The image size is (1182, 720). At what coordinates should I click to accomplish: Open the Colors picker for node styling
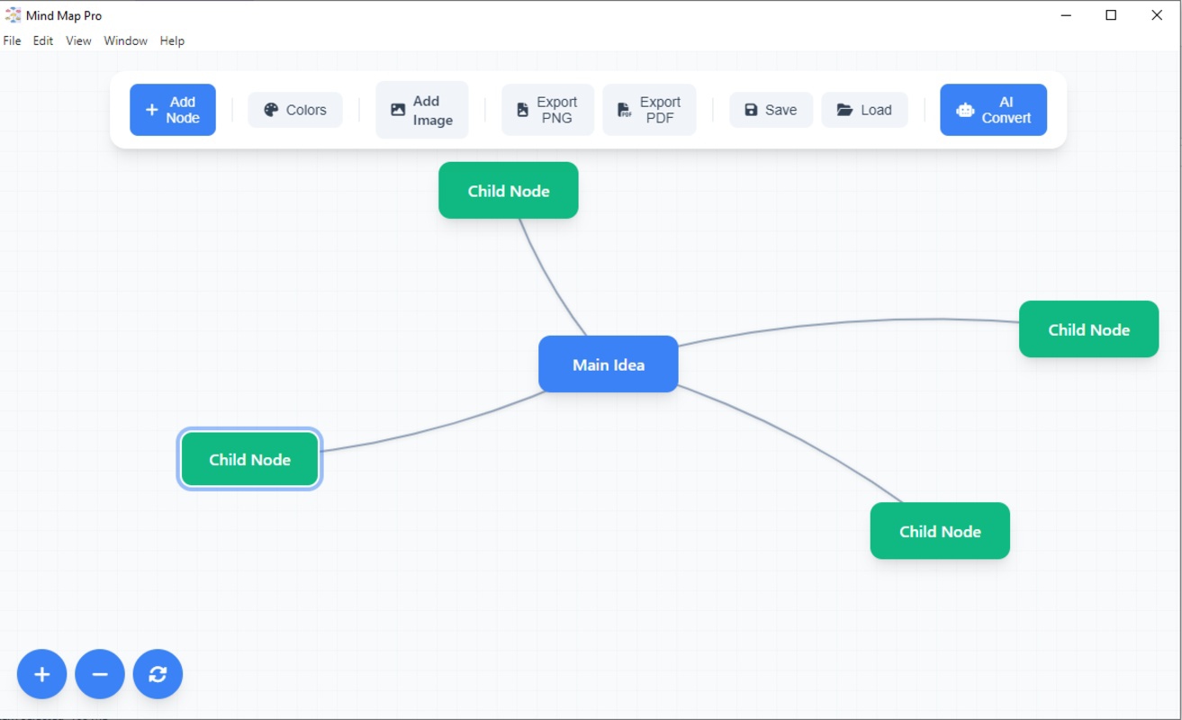(294, 109)
